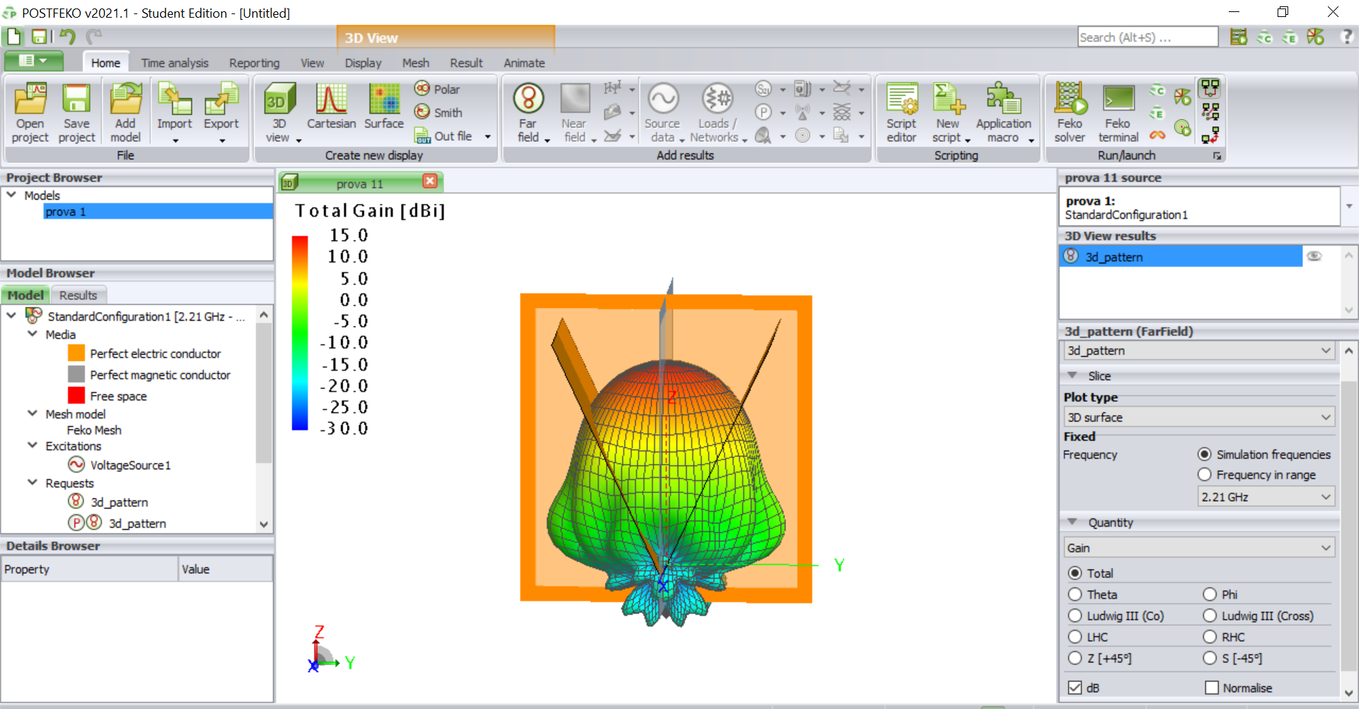Screen dimensions: 1359x709
Task: Open the Out file viewer
Action: pyautogui.click(x=444, y=136)
